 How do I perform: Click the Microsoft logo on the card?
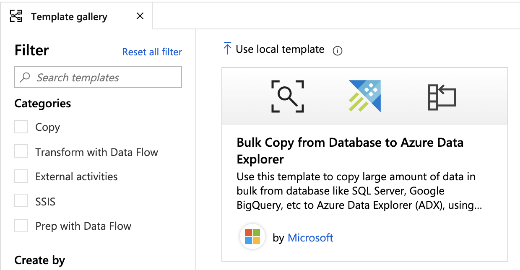pos(252,237)
